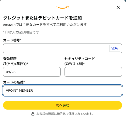Click the Amazon smile logo
Viewport: 126px width, 127px height.
point(63,7)
